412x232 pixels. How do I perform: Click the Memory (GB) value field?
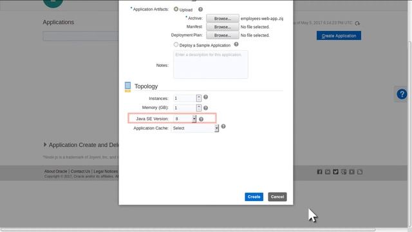click(185, 108)
